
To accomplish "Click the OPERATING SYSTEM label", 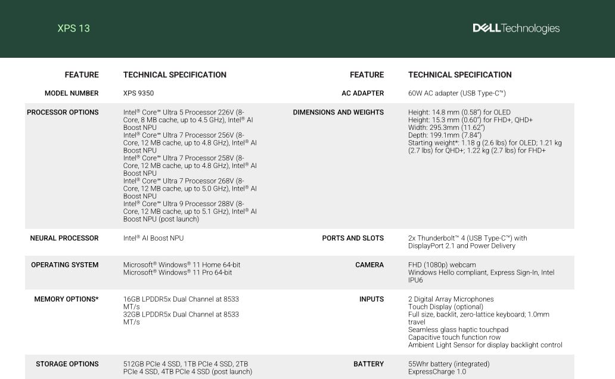I will [x=65, y=265].
